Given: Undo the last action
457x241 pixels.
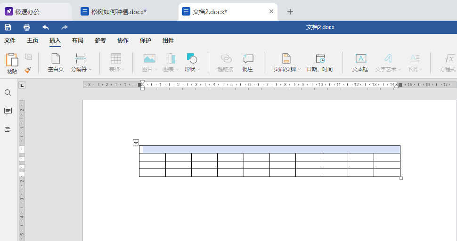Looking at the screenshot, I should [x=46, y=27].
